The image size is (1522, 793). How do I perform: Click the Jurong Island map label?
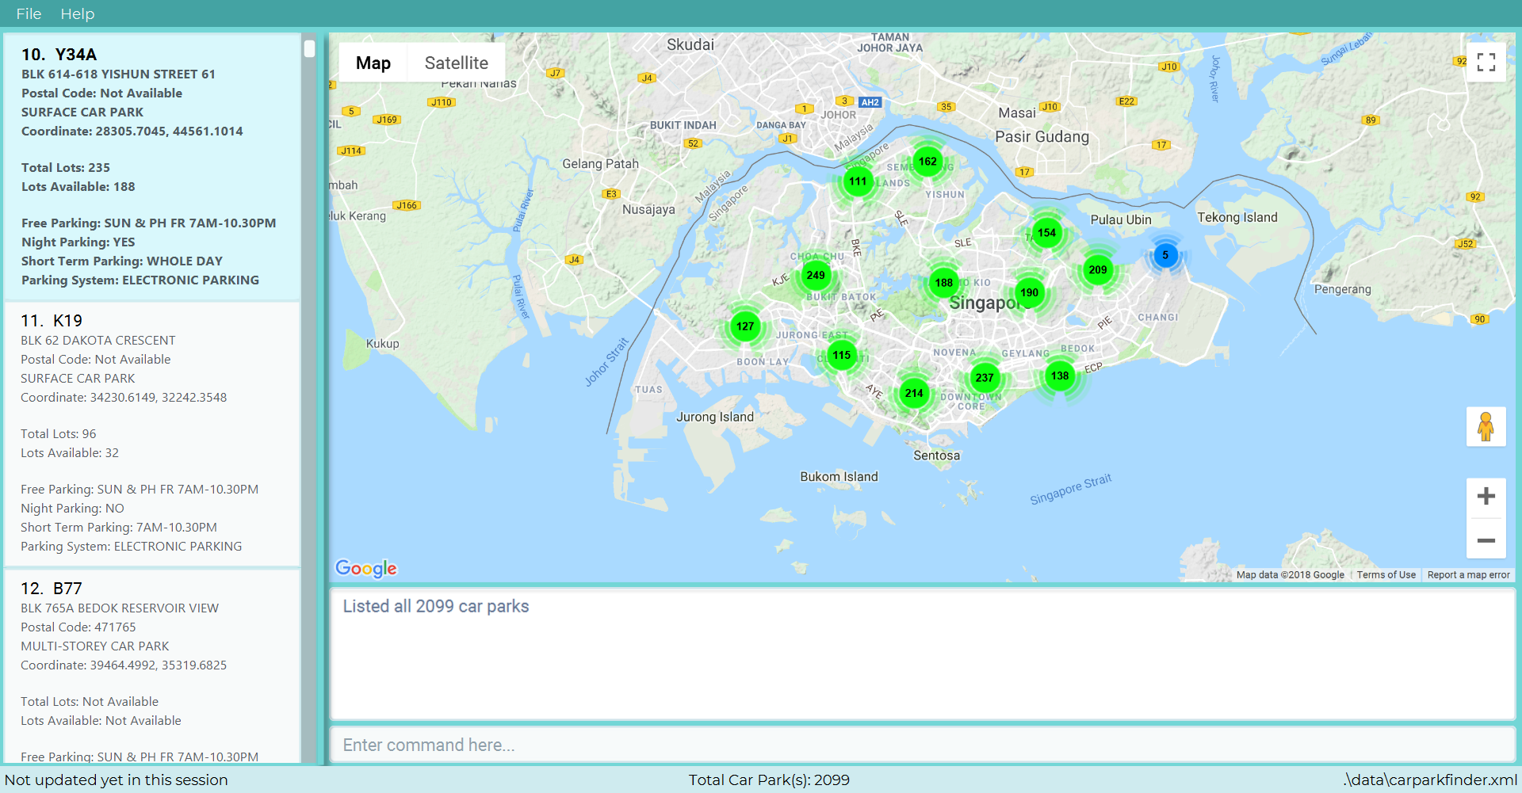715,417
